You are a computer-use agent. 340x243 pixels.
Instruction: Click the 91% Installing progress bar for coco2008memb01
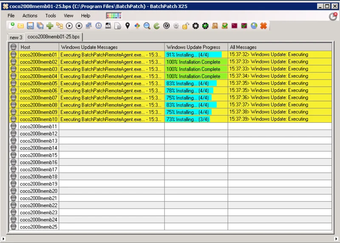click(x=193, y=55)
